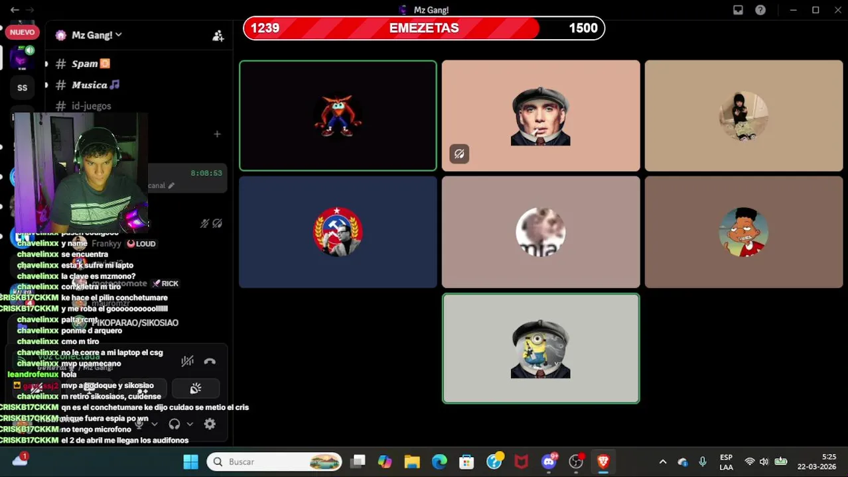Go forward with the right arrow
This screenshot has width=848, height=477.
(29, 10)
